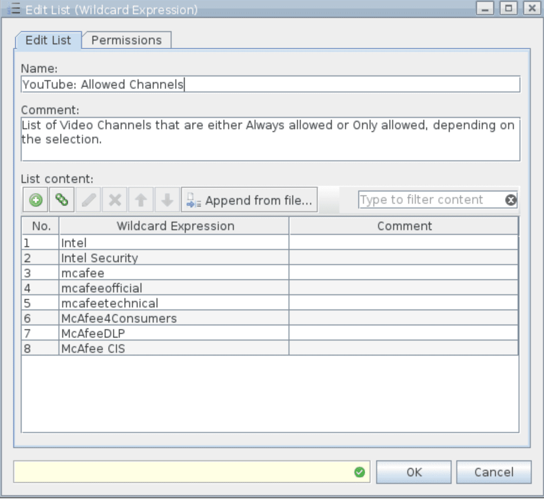Click the Add multiple entries icon
Viewport: 544px width, 499px height.
click(x=62, y=200)
